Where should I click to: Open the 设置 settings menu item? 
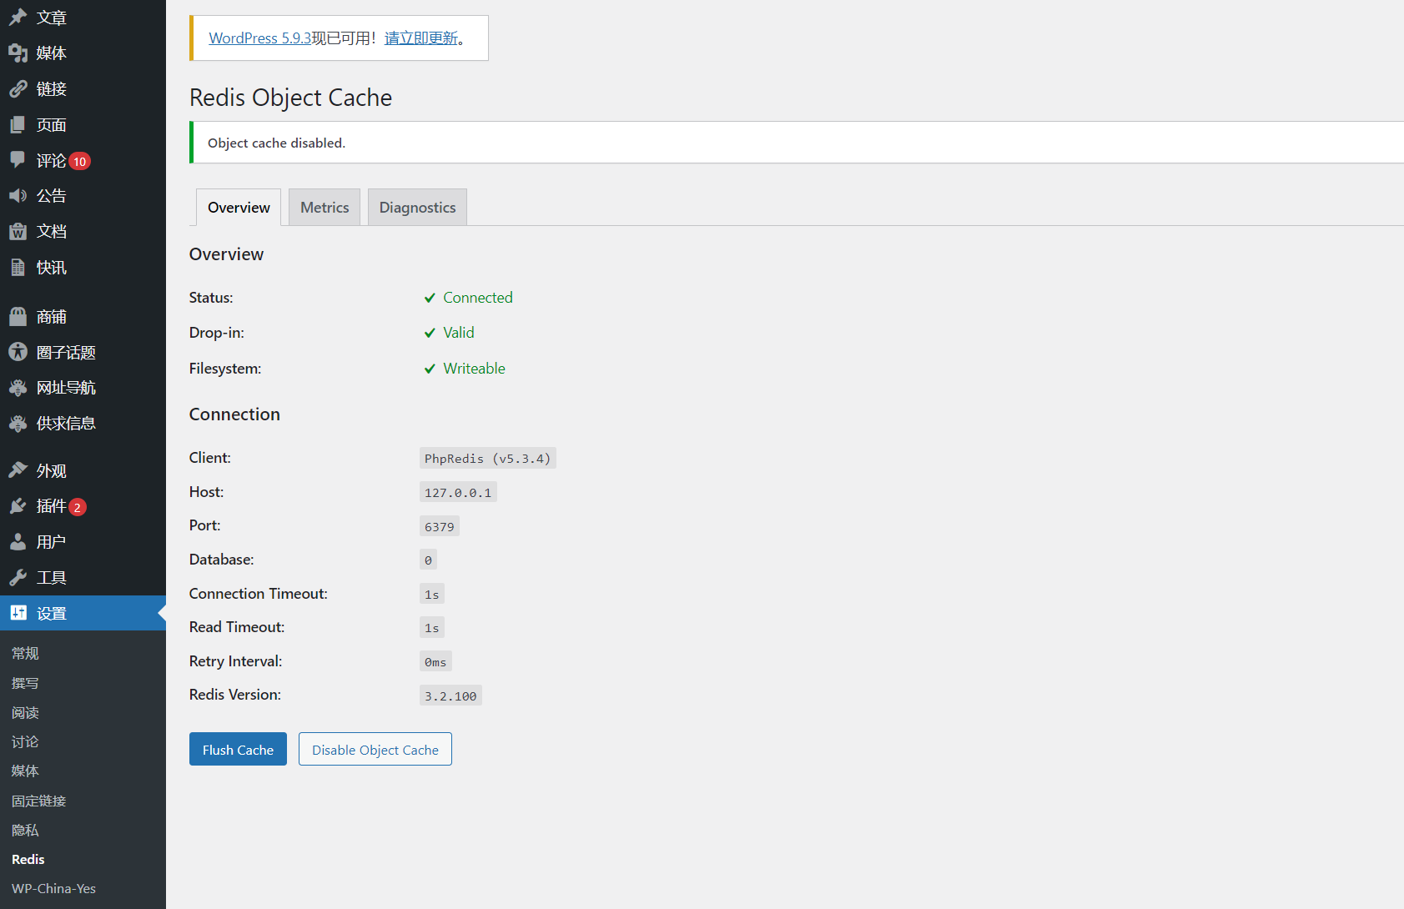click(x=52, y=614)
